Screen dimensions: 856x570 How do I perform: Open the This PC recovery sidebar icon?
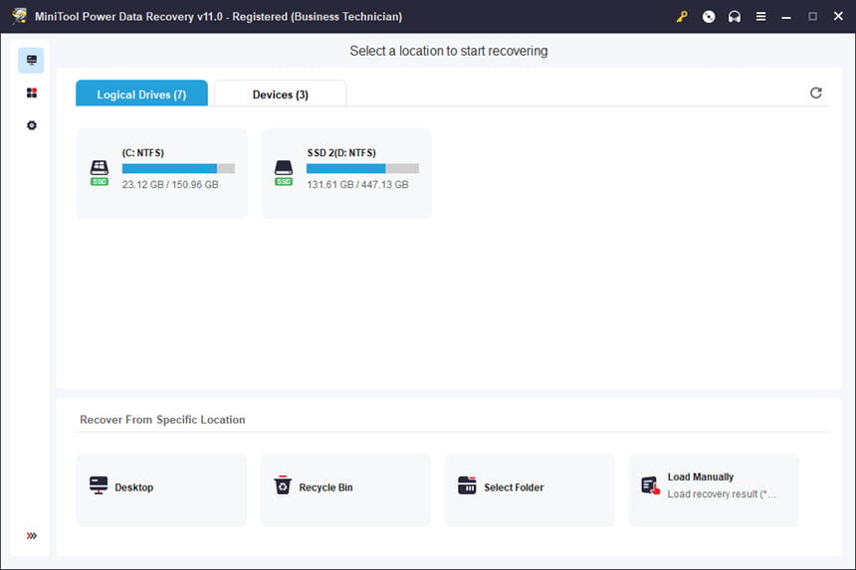click(x=31, y=60)
